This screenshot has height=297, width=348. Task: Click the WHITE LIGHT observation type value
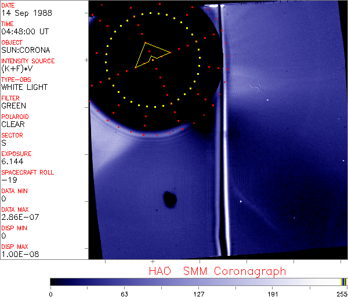(x=24, y=87)
